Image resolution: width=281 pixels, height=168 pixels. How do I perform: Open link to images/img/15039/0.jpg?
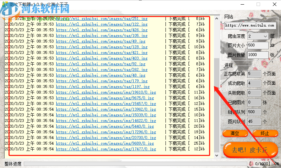106,115
